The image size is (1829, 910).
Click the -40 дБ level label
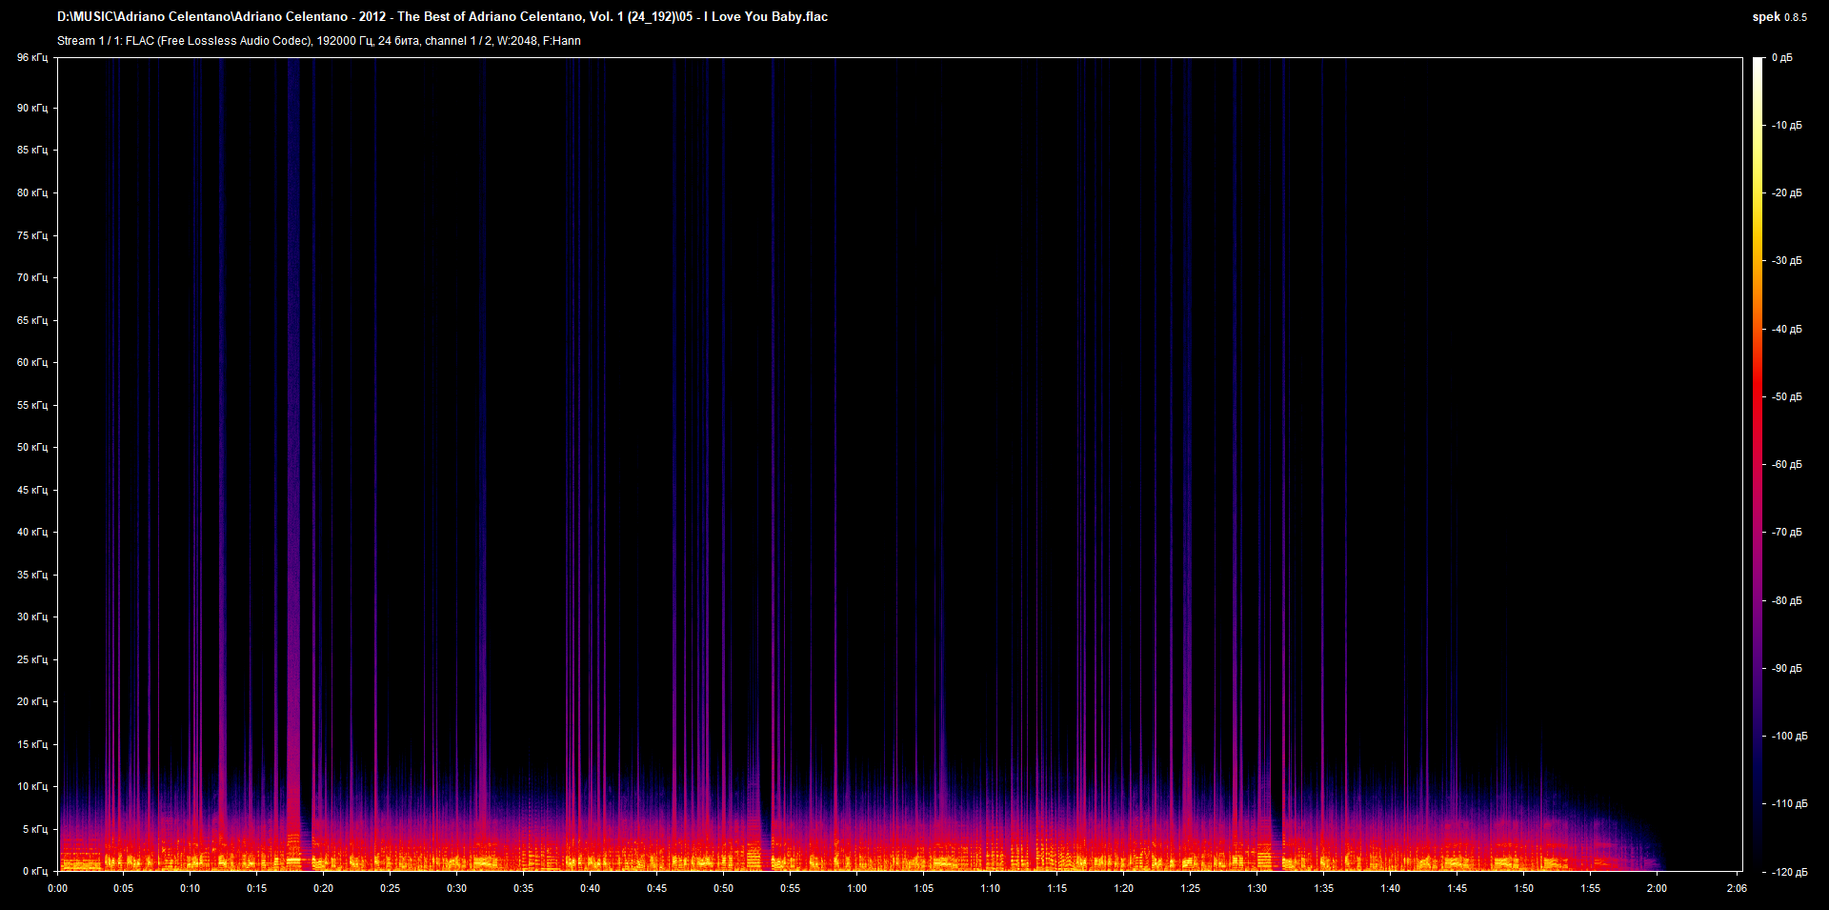coord(1787,329)
